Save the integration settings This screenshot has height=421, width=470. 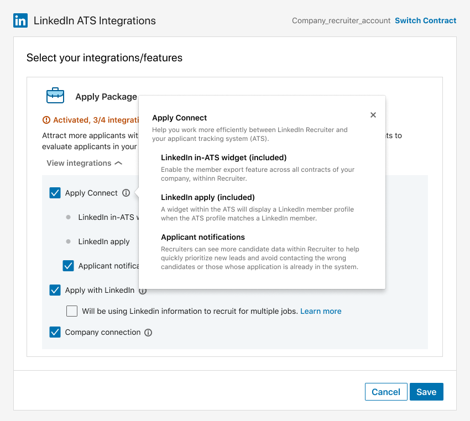(426, 392)
